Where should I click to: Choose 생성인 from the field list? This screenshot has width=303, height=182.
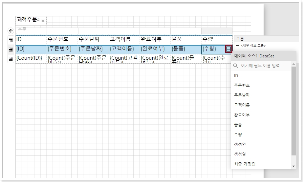click(240, 144)
